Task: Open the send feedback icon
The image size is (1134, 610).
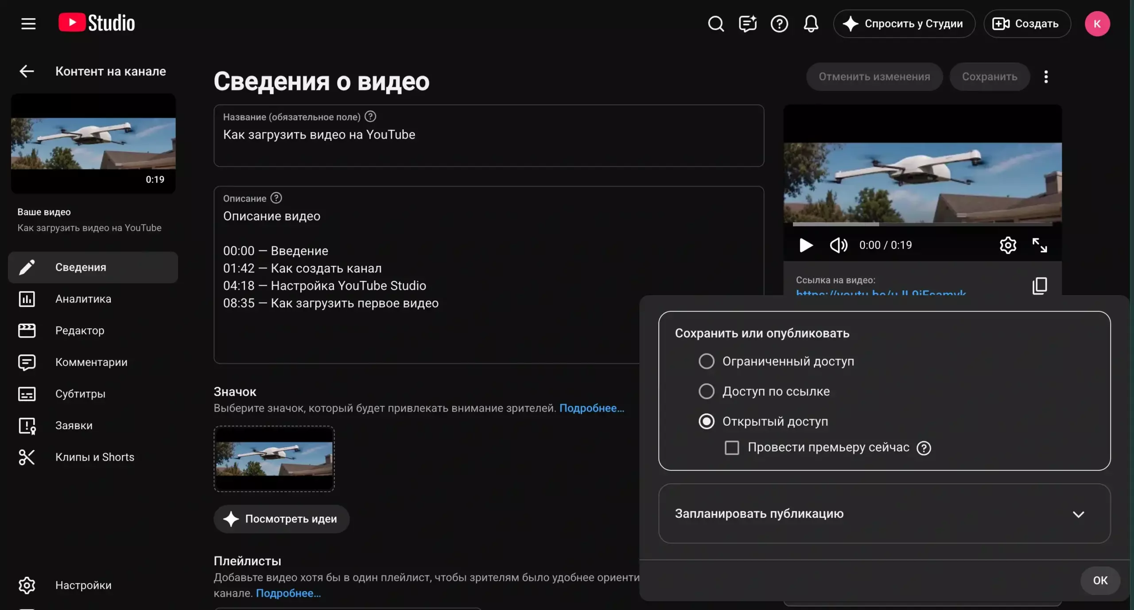Action: tap(748, 23)
